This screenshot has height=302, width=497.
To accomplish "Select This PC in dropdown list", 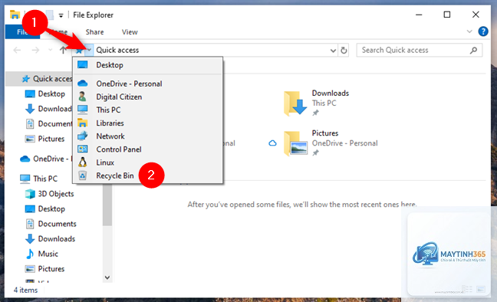I will click(x=148, y=110).
